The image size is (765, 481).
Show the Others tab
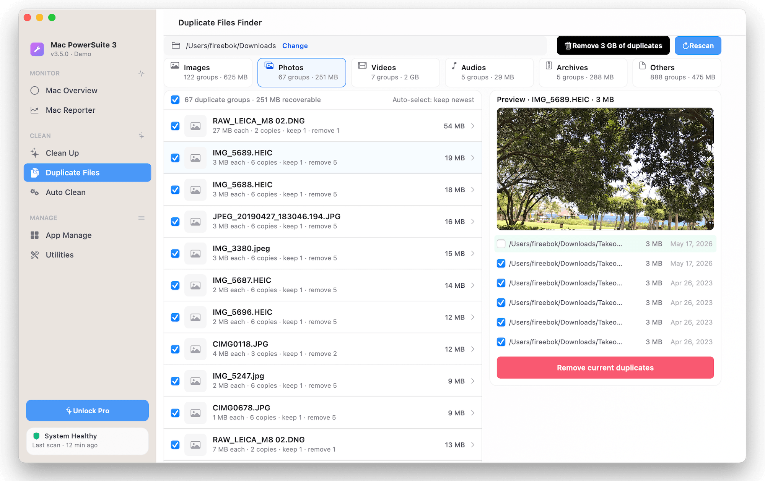coord(677,73)
